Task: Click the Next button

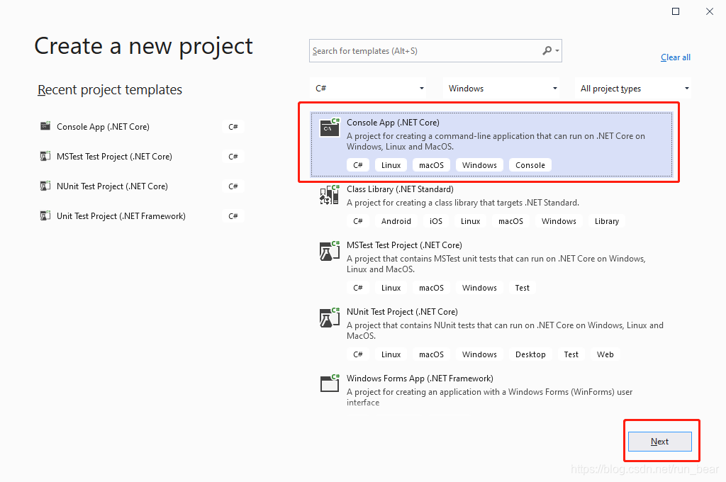Action: tap(660, 442)
